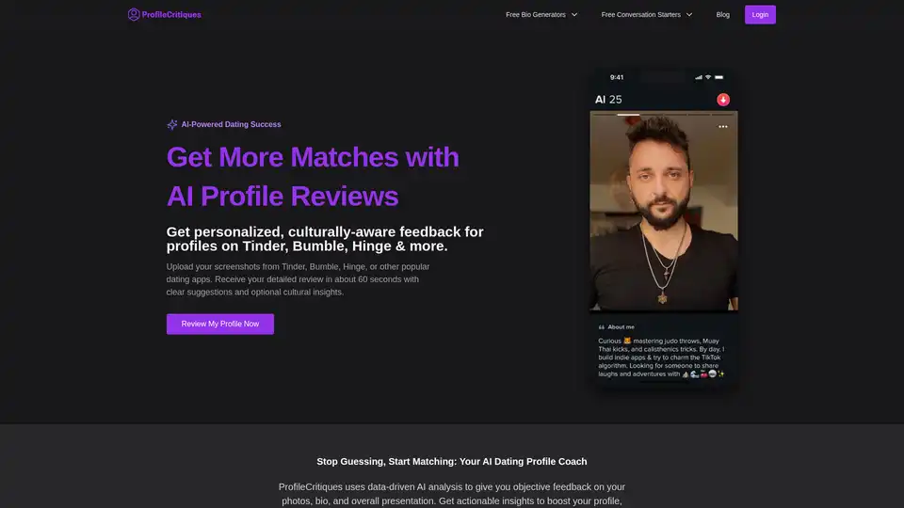The width and height of the screenshot is (904, 508).
Task: Click the AI 25 profile name heading
Action: 608,100
